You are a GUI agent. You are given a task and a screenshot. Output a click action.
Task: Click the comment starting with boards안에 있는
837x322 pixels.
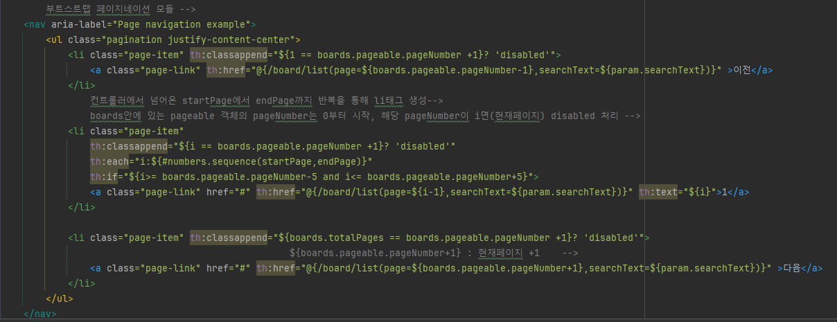(x=365, y=116)
